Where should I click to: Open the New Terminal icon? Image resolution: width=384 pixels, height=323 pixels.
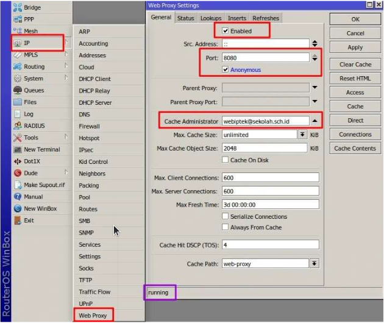[17, 149]
